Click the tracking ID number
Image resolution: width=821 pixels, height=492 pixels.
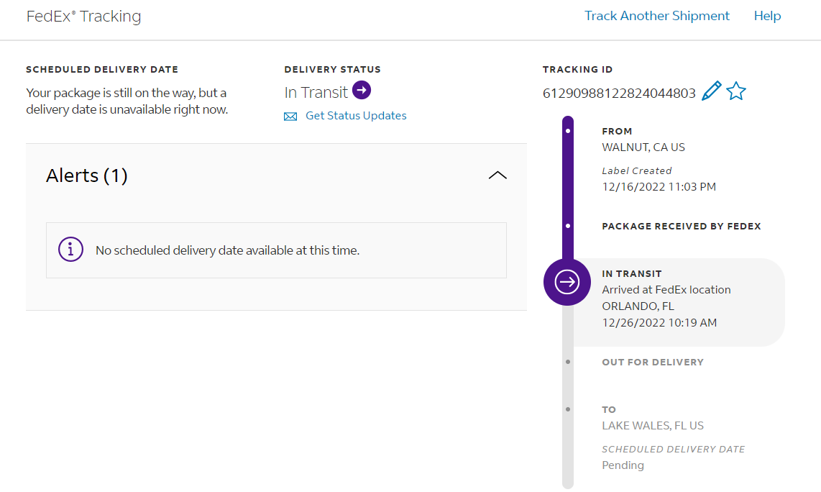pos(619,93)
